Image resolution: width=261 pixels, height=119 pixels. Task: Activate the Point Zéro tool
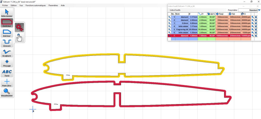(7, 82)
